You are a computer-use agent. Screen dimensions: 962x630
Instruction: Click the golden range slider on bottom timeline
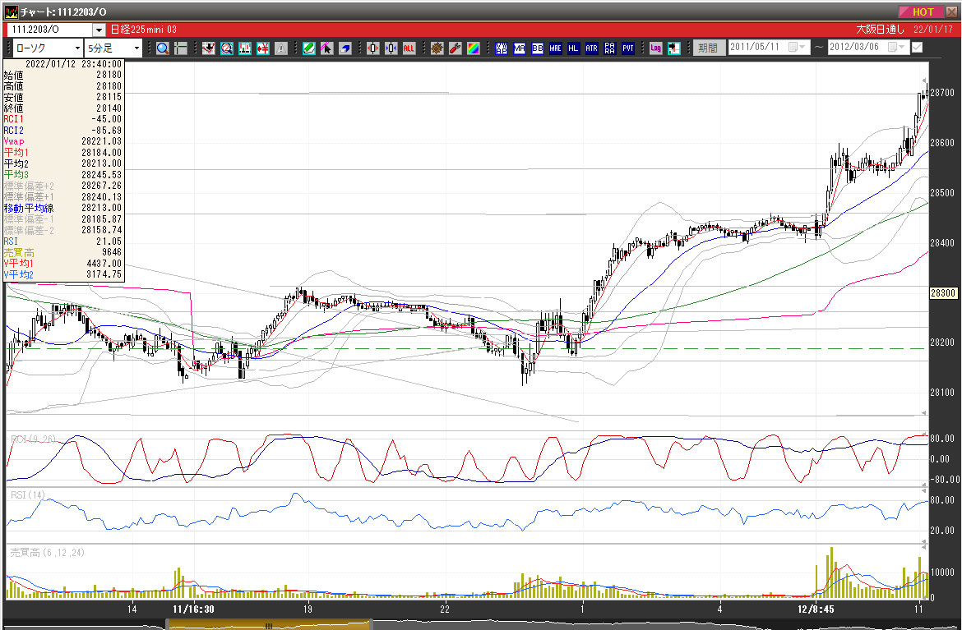(266, 625)
